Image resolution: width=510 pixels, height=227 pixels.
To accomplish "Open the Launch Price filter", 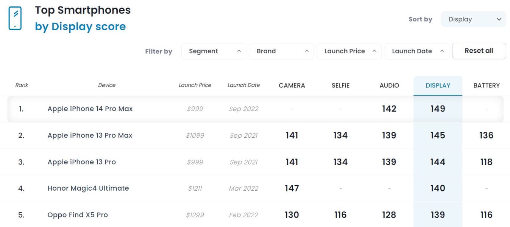I will [x=349, y=51].
